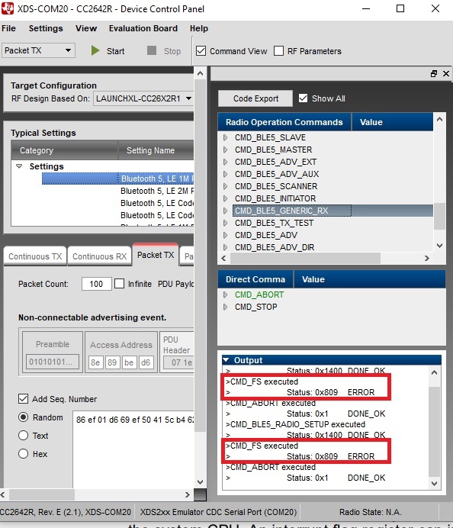Click the Stop button label
453x528 pixels.
(x=172, y=51)
